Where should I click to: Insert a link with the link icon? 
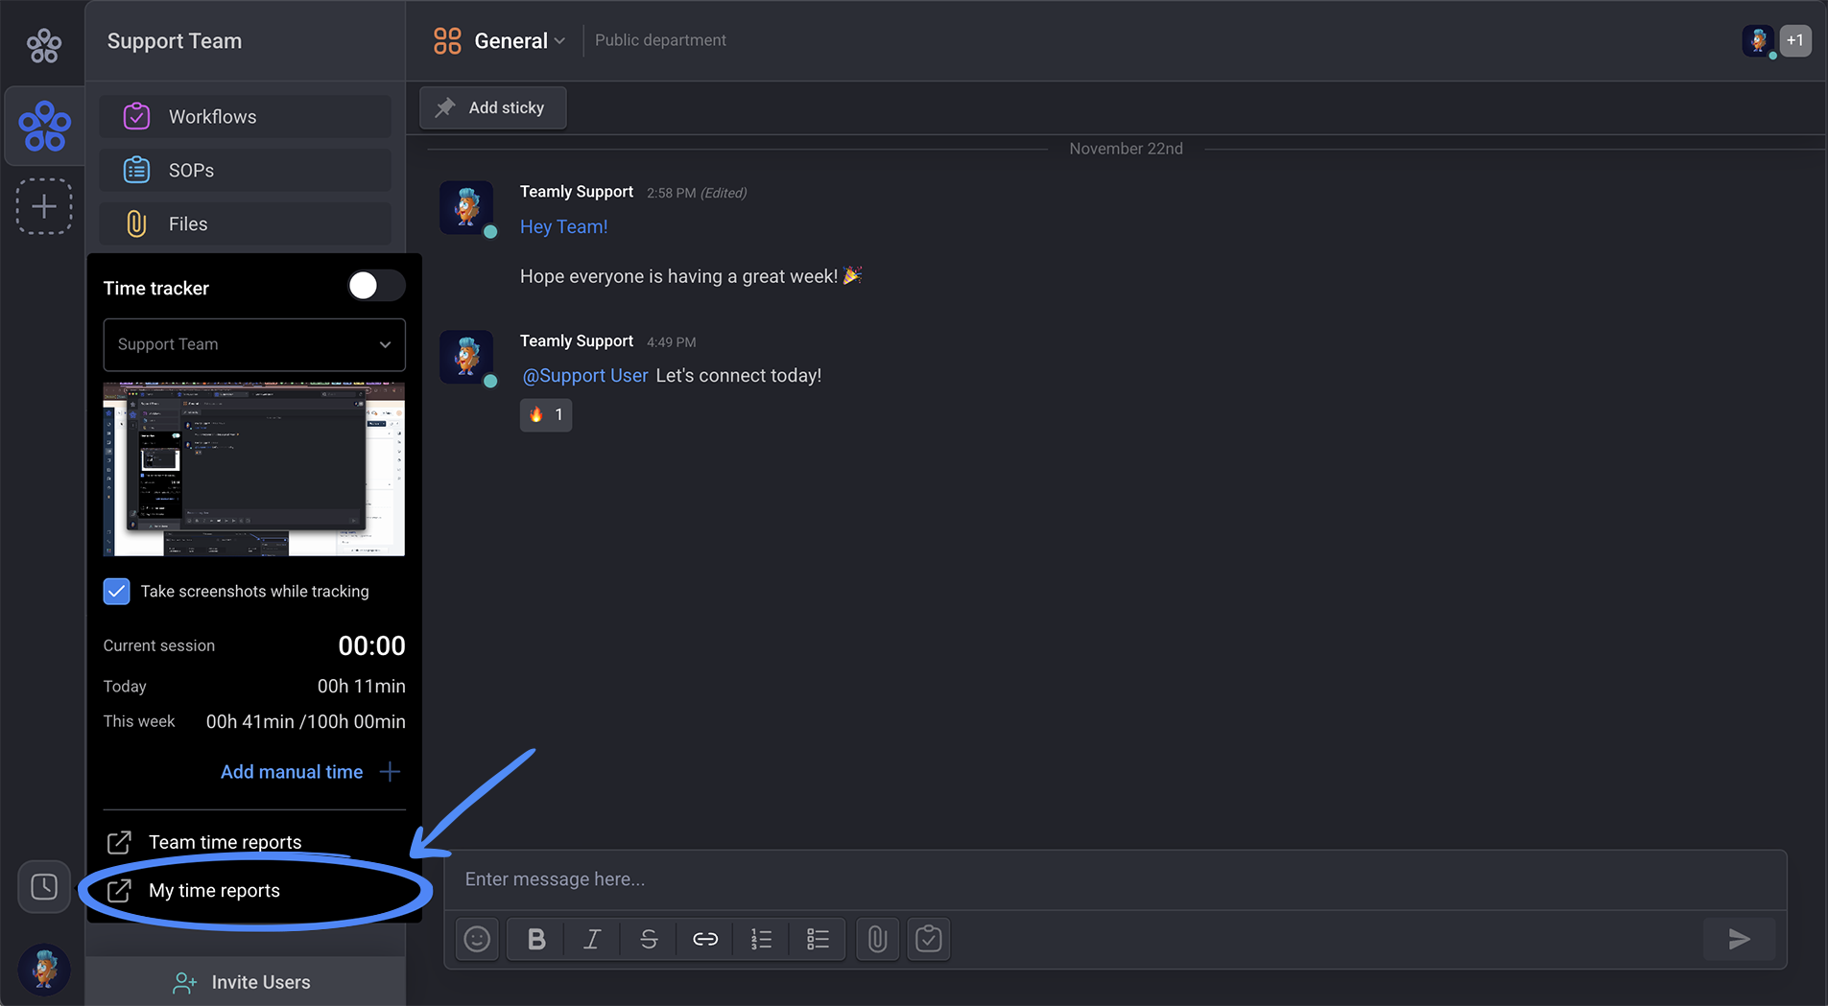coord(705,939)
